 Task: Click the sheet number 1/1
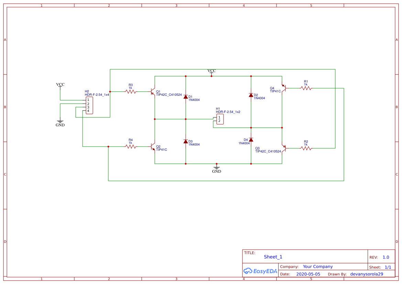[x=388, y=267]
